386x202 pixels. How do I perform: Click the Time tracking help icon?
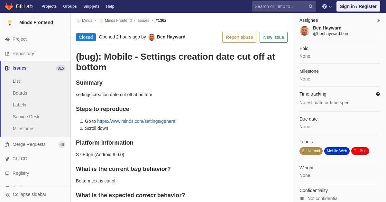(378, 94)
